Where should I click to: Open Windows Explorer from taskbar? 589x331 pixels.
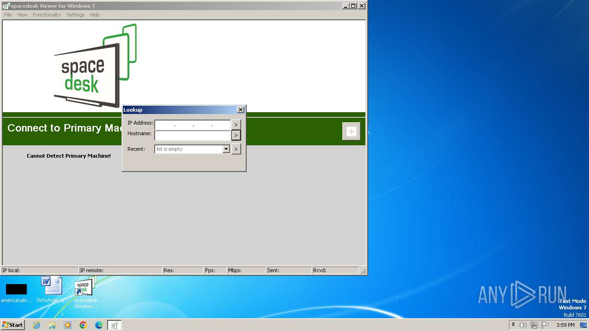coord(52,325)
